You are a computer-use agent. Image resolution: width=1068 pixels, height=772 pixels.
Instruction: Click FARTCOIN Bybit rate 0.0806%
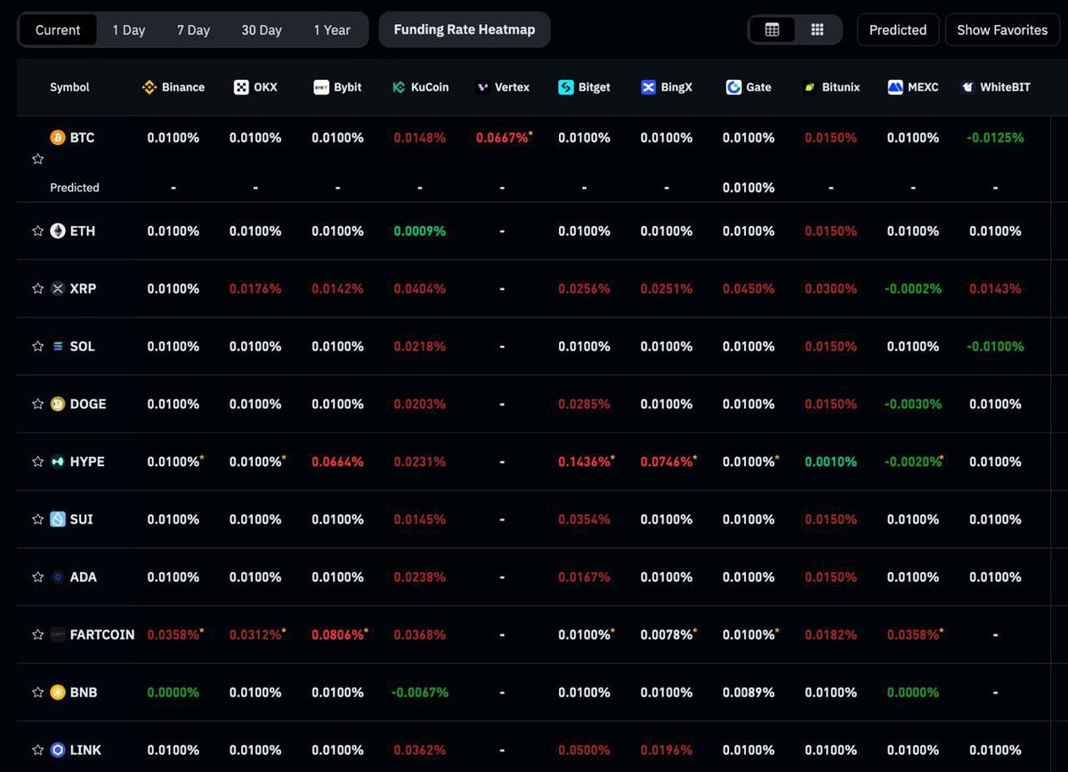click(338, 635)
